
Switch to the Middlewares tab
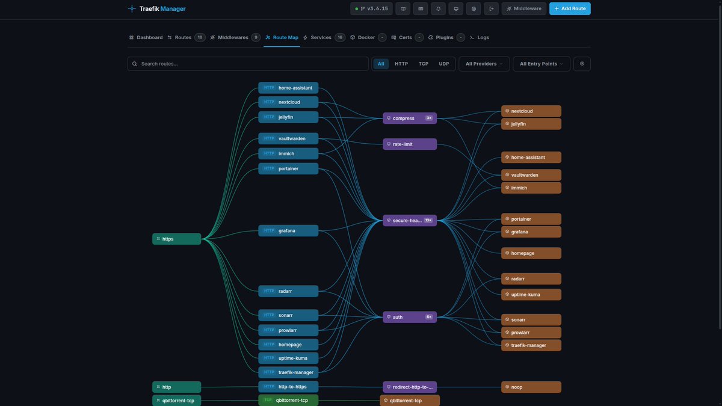(x=235, y=37)
